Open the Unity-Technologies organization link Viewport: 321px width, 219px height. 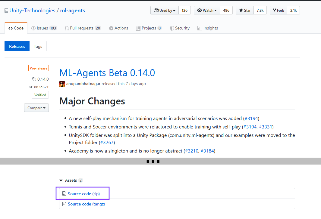[32, 11]
